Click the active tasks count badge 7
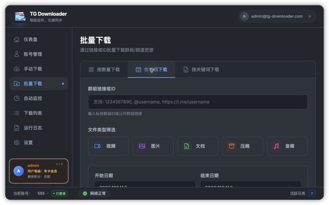Image resolution: width=329 pixels, height=205 pixels. click(x=312, y=193)
